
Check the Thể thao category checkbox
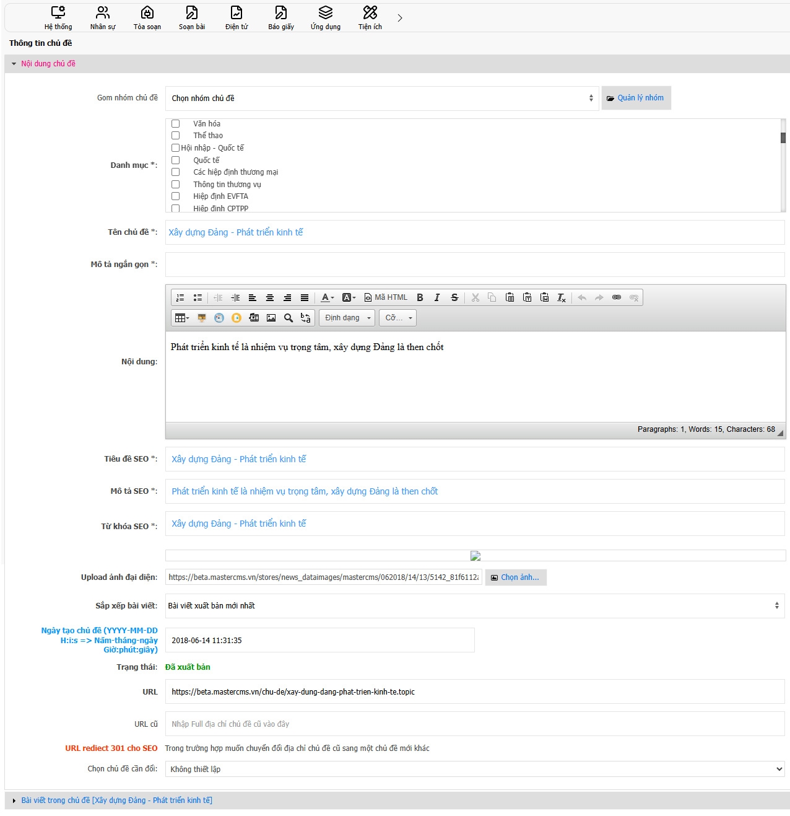pos(176,136)
